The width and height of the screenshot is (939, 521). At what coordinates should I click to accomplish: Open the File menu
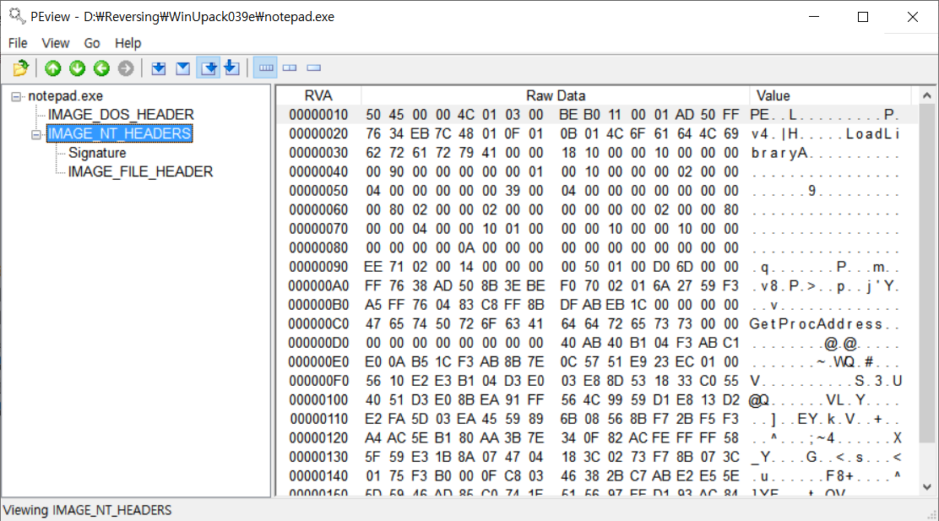tap(18, 43)
